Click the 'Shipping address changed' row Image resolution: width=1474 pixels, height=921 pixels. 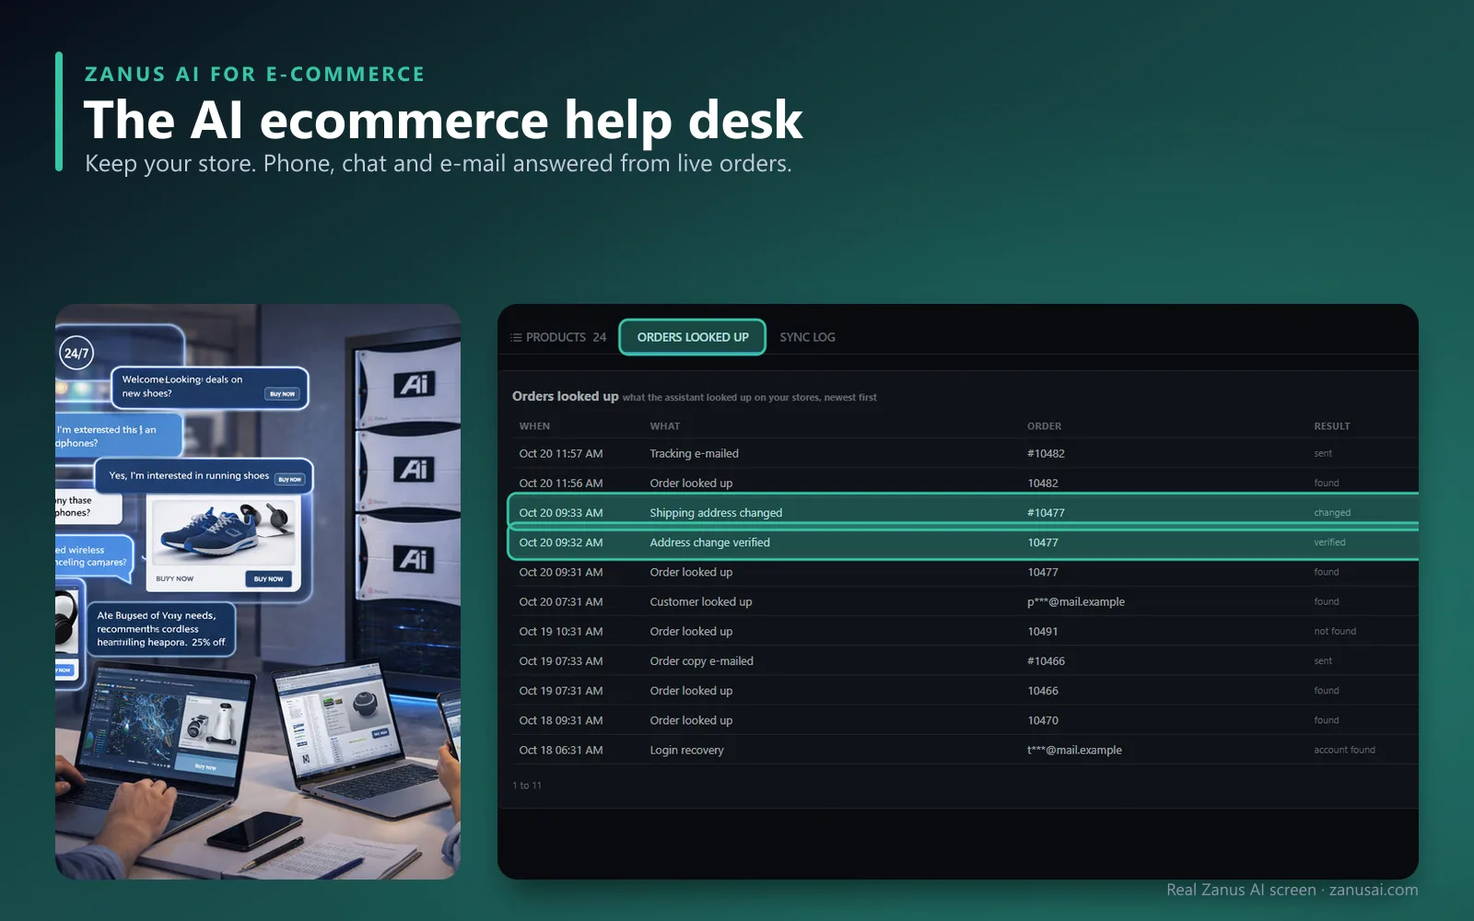963,512
